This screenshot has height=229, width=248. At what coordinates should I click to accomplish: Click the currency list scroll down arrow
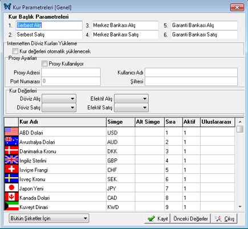pyautogui.click(x=240, y=207)
